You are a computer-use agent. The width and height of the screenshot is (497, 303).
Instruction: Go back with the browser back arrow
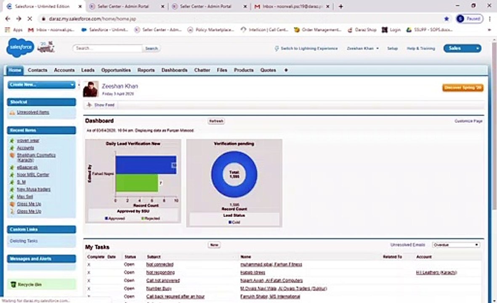click(x=8, y=19)
